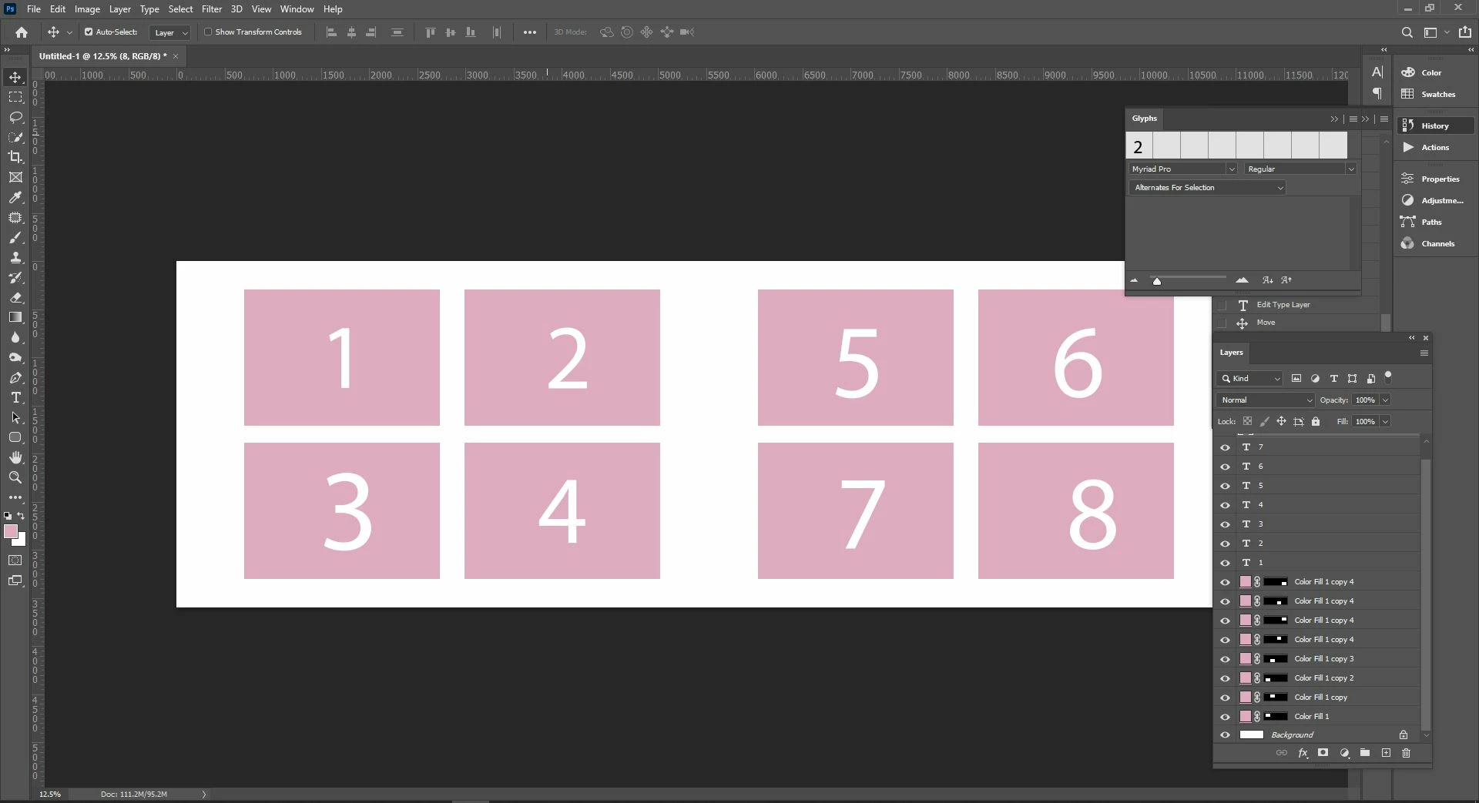Hide the Color Fill 1 copy 3 layer
Screen dimensions: 1479x803
pyautogui.click(x=1225, y=658)
